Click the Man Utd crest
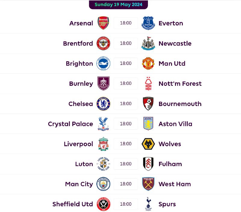The width and height of the screenshot is (241, 212). [148, 63]
